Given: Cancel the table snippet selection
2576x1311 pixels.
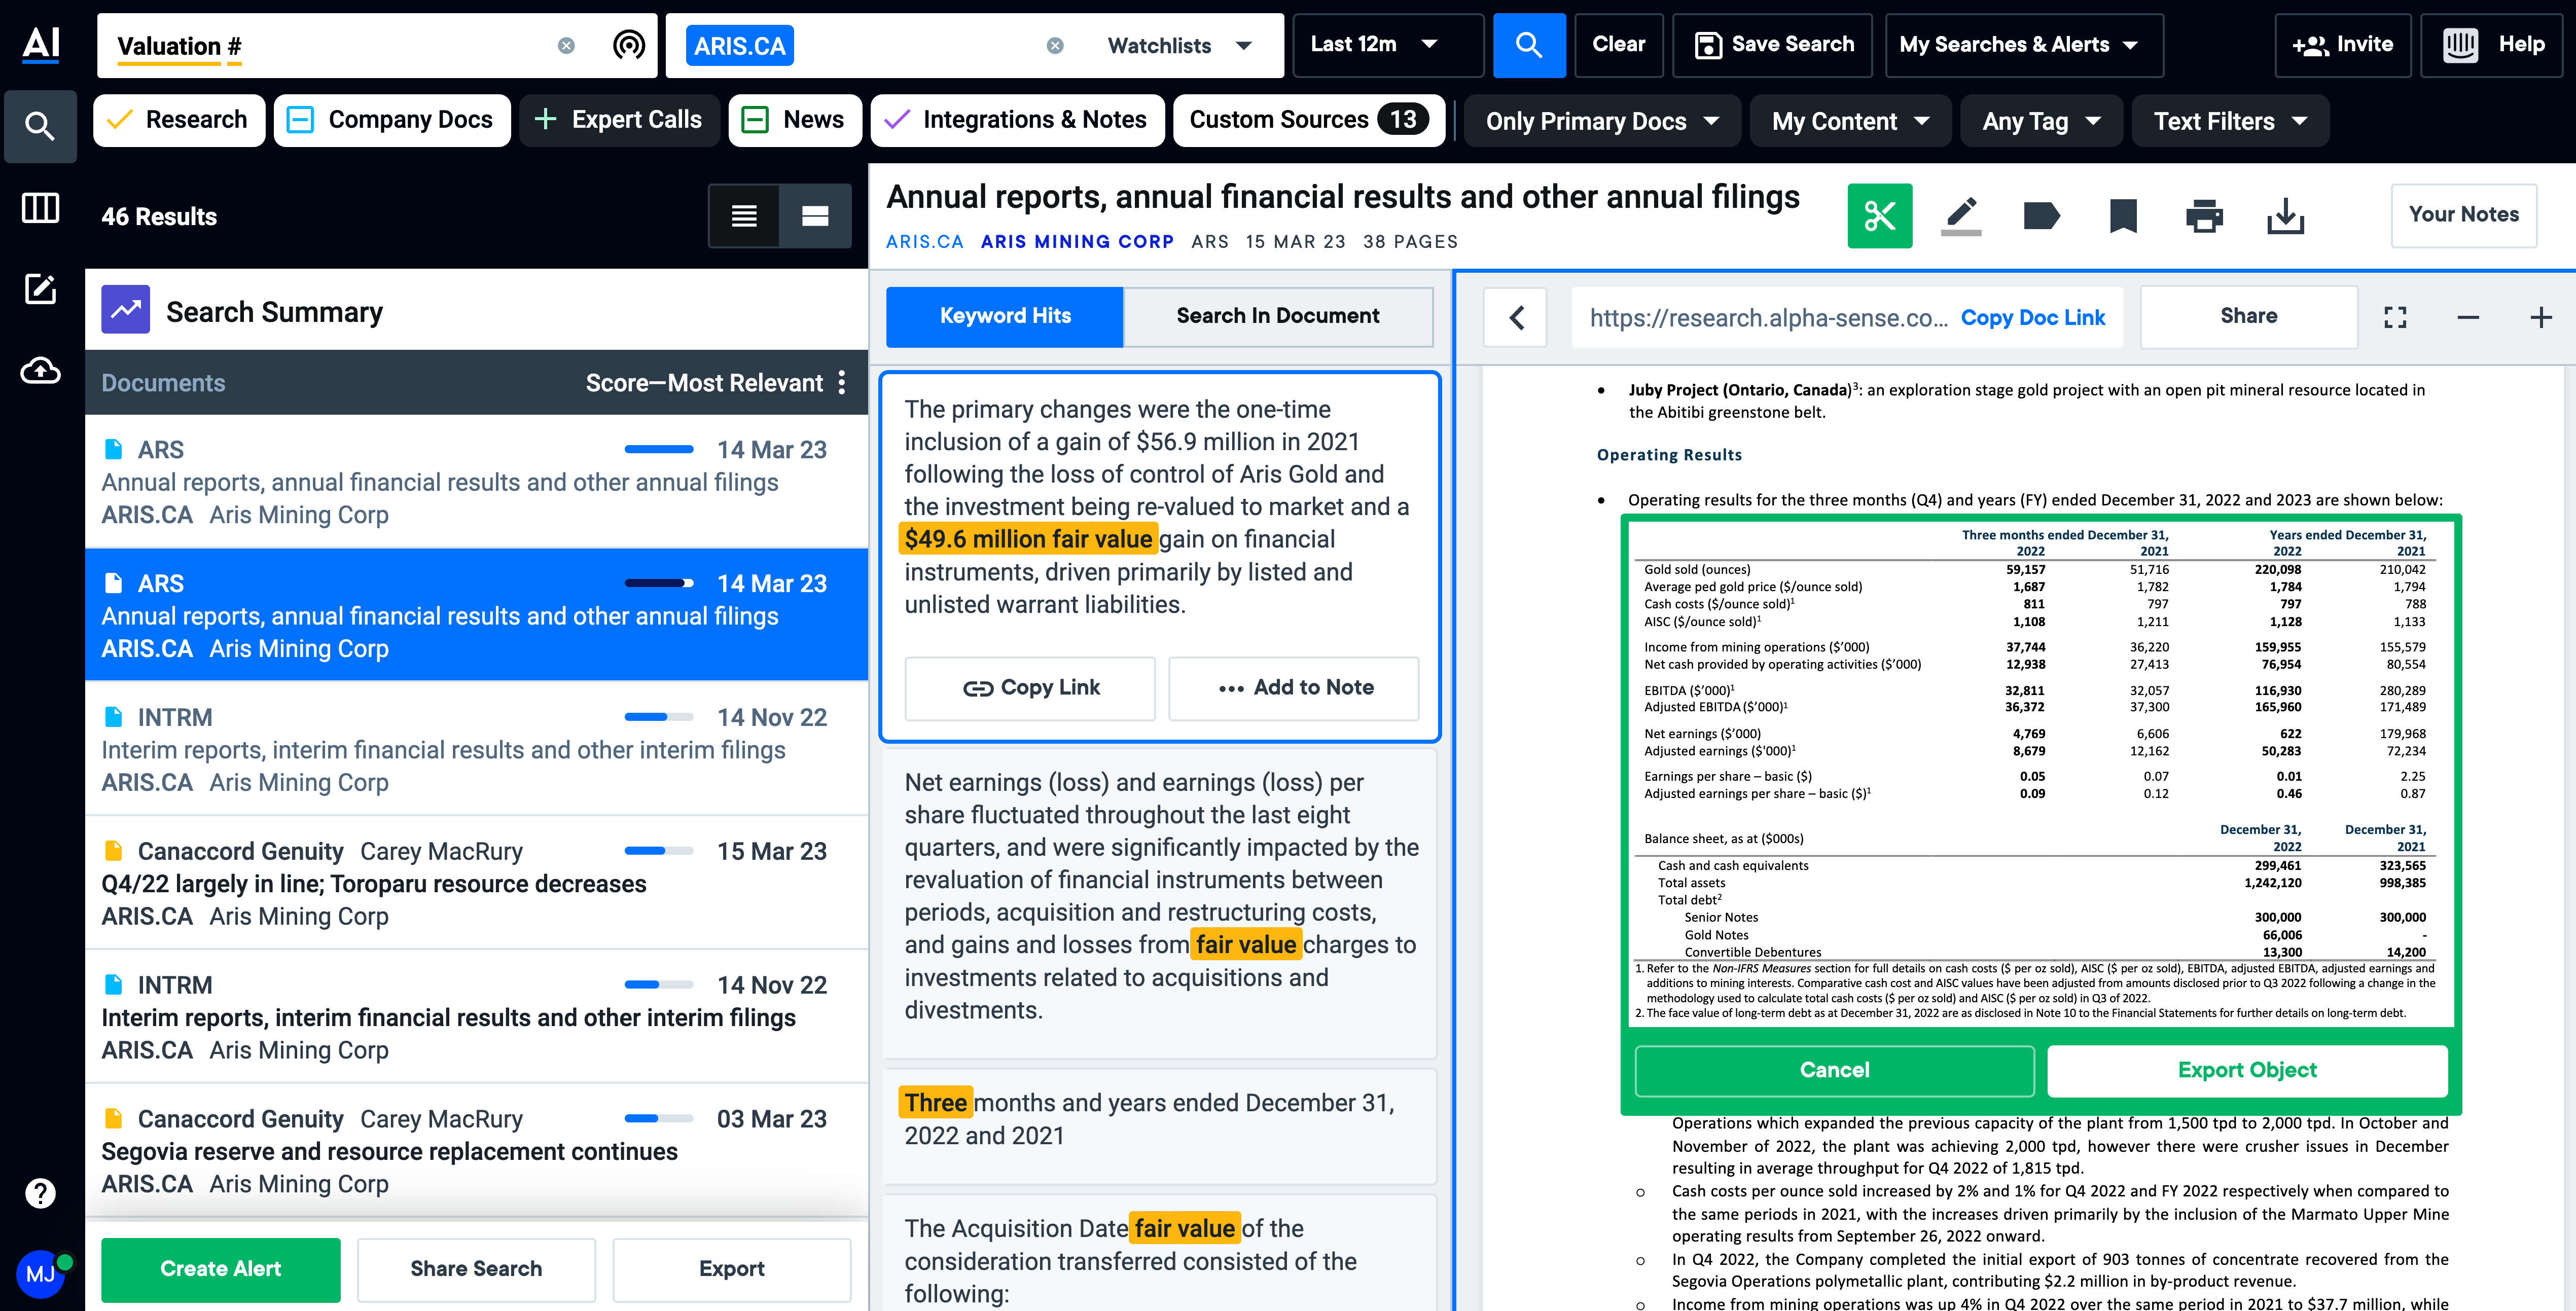Looking at the screenshot, I should pos(1834,1070).
